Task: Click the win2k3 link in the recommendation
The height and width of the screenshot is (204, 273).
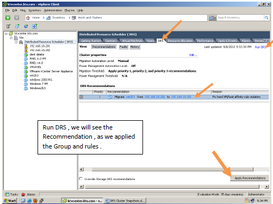Action: [x=130, y=97]
